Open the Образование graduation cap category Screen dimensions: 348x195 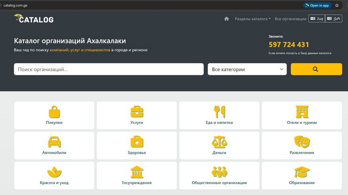click(x=302, y=175)
